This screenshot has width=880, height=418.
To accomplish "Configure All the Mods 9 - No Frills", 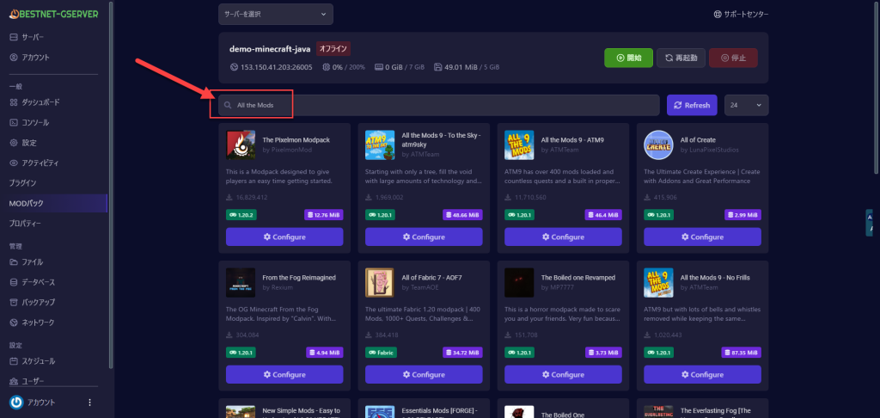I will [702, 374].
